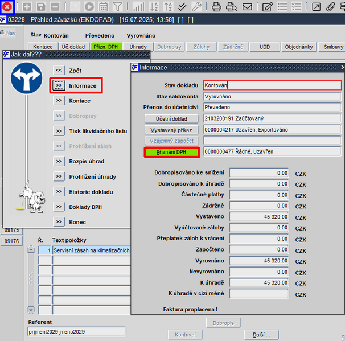Click the green Přiznání DPH button

[x=171, y=152]
